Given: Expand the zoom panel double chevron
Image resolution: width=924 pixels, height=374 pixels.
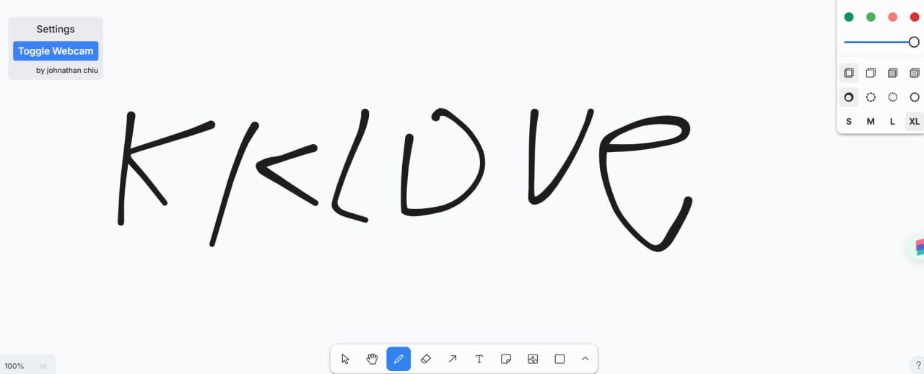Looking at the screenshot, I should click(x=43, y=366).
